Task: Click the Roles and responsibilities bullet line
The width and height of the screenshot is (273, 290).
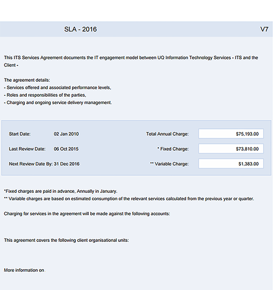Action: pos(45,95)
